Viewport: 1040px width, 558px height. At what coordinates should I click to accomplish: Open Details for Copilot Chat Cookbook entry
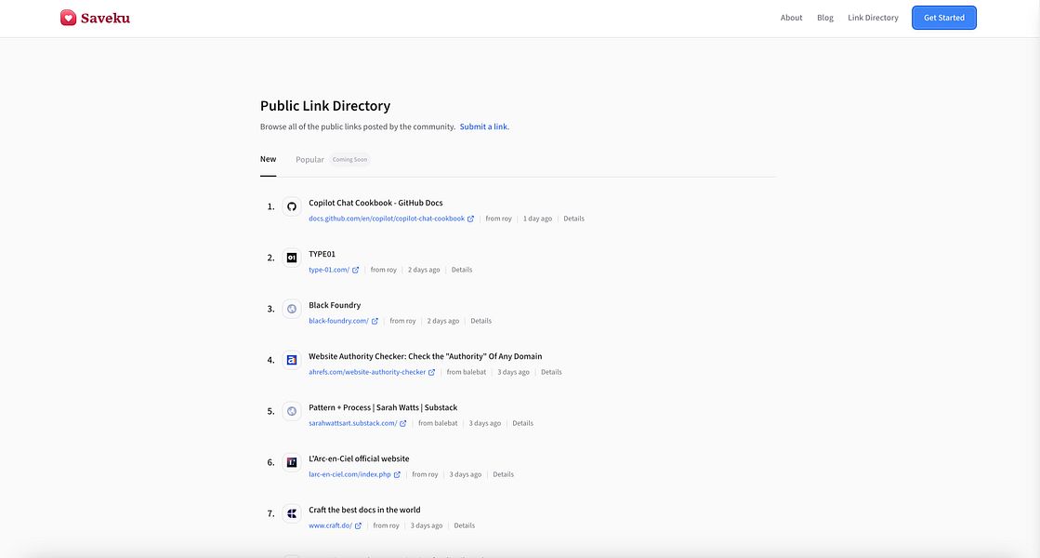pos(573,219)
